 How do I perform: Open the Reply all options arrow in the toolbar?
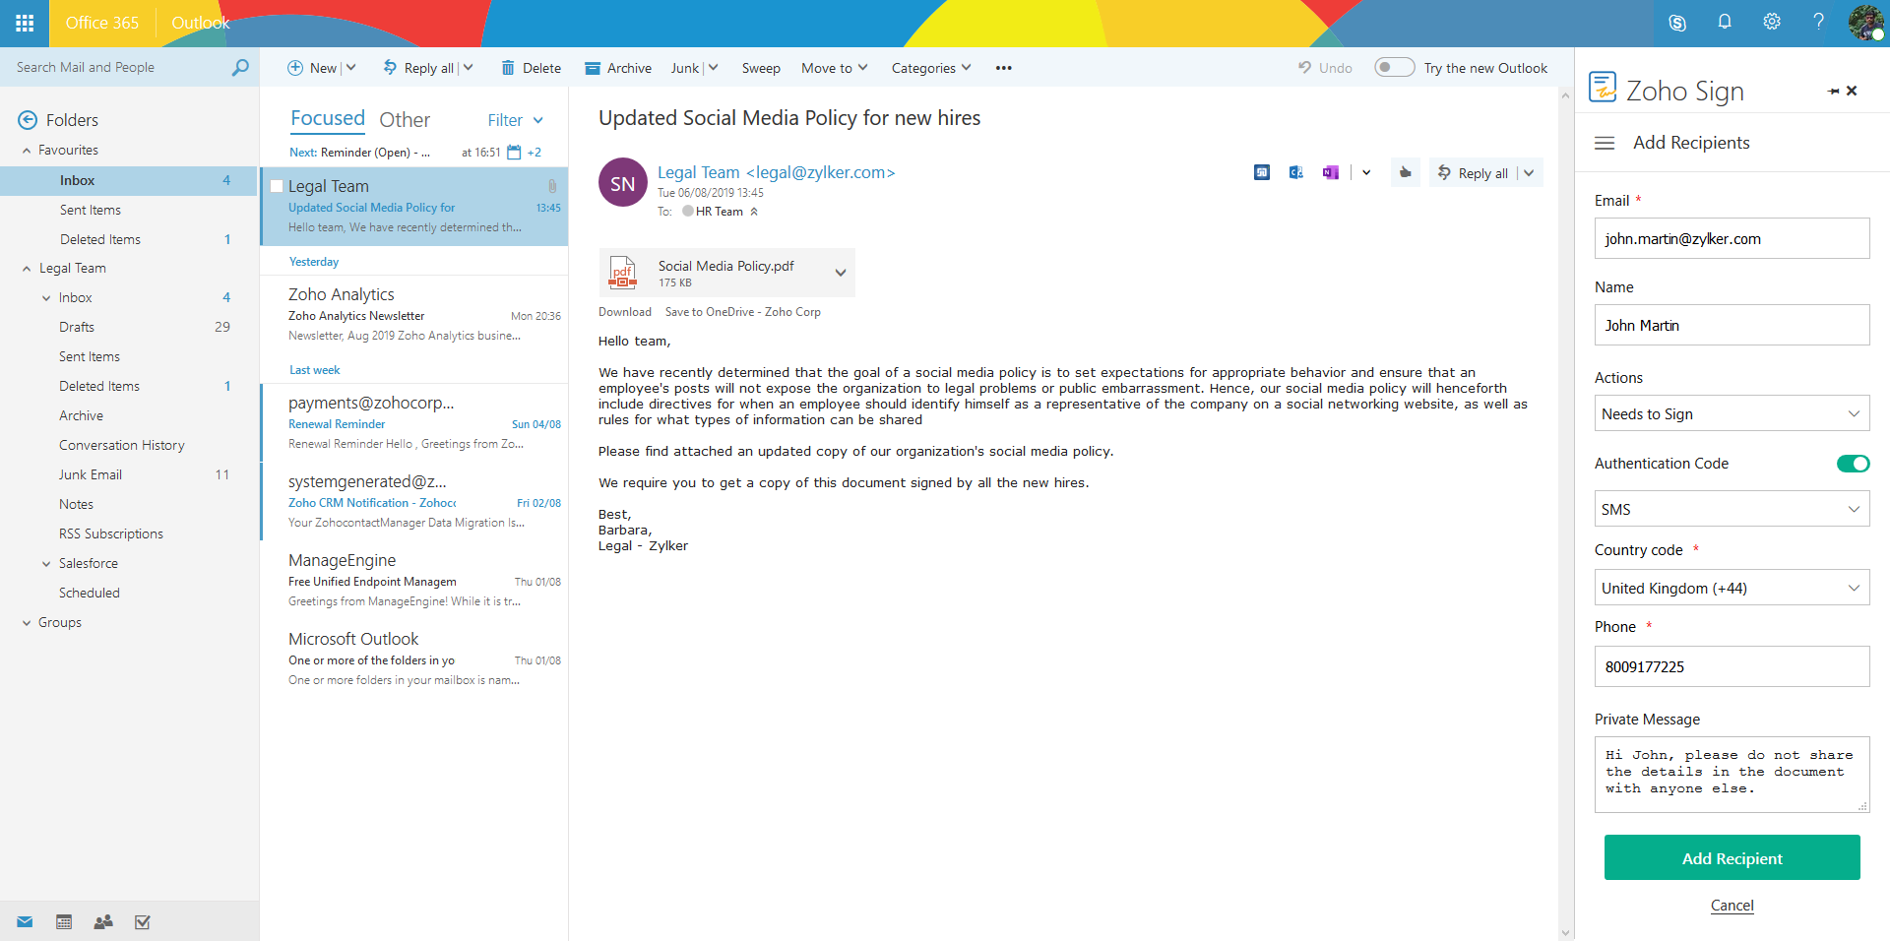click(469, 68)
